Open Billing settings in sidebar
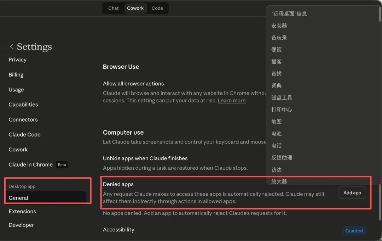The image size is (382, 241). 16,74
